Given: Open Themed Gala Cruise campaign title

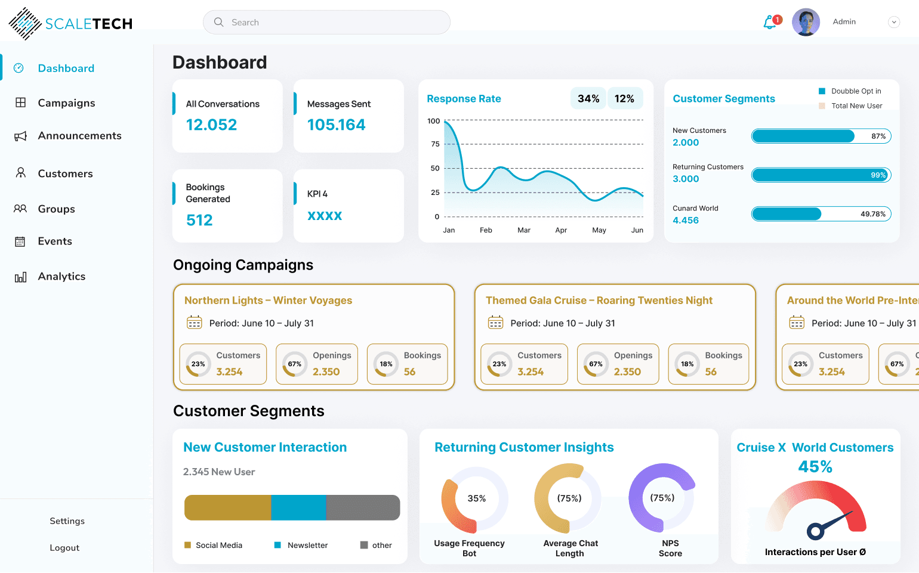Looking at the screenshot, I should coord(599,301).
